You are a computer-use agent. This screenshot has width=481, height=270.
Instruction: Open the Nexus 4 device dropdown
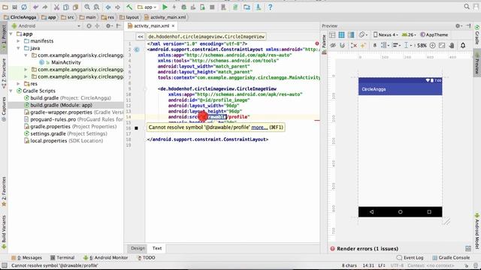click(x=386, y=35)
